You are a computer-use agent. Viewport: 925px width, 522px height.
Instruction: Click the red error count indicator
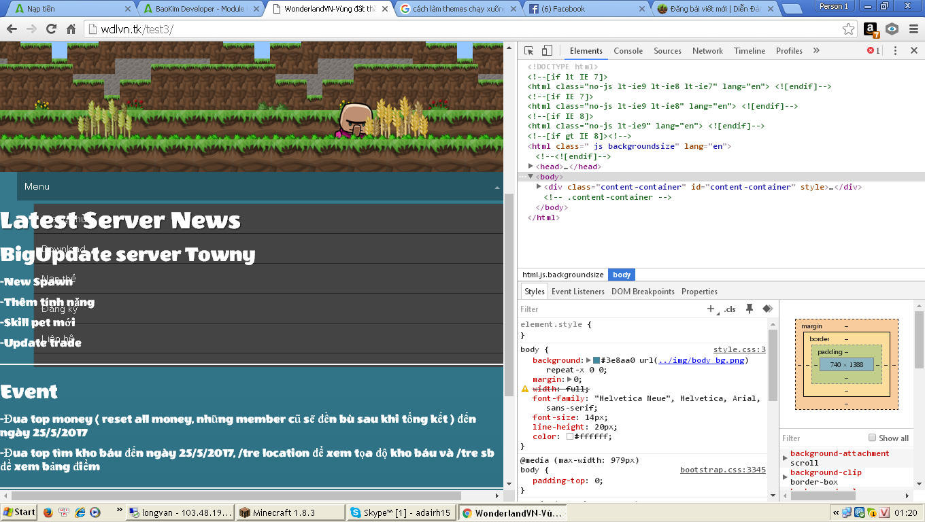point(873,51)
